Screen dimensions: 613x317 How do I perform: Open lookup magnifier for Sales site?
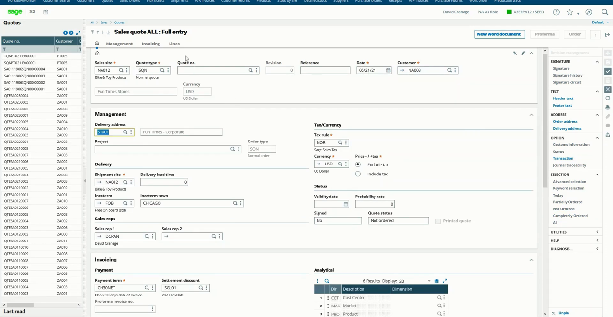(121, 70)
